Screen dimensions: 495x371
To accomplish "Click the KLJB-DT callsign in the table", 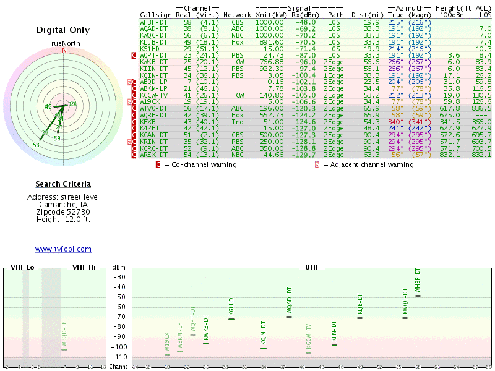I will click(x=153, y=42).
